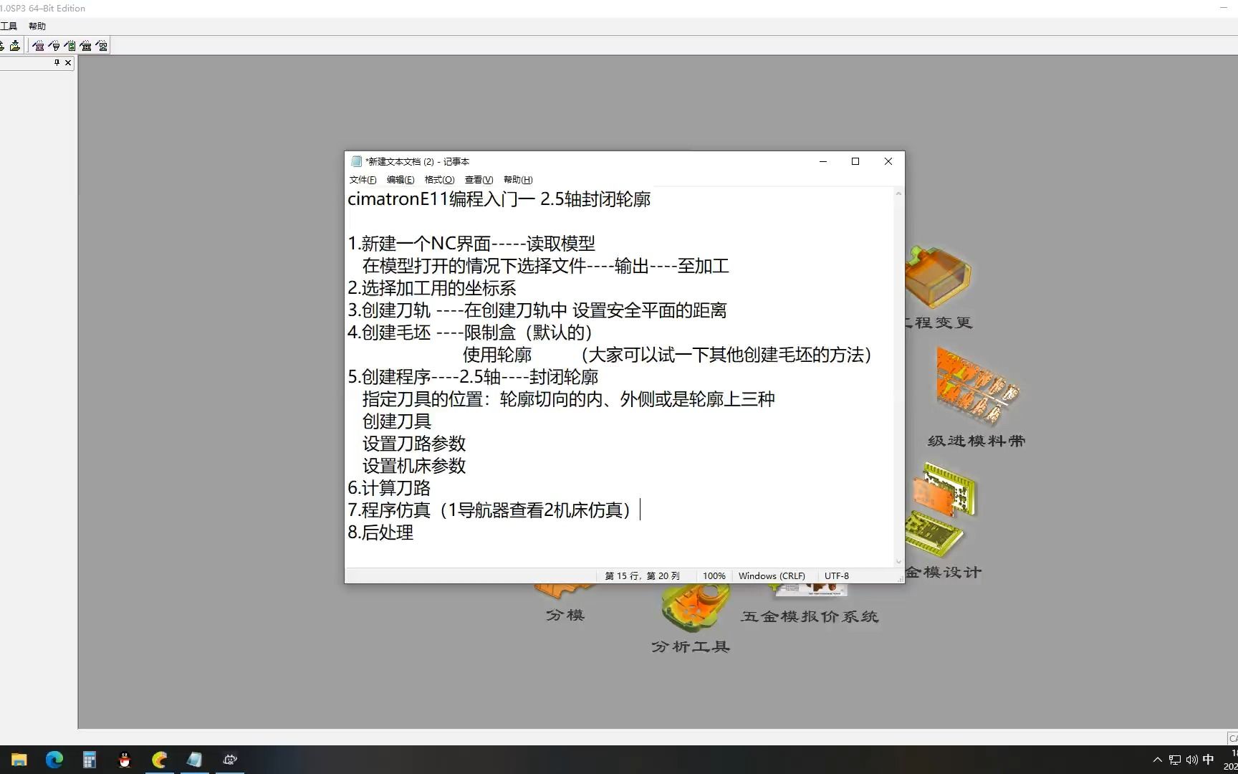Screen dimensions: 1238x774
Task: Open the 格式(O) menu in Notepad
Action: [x=438, y=180]
